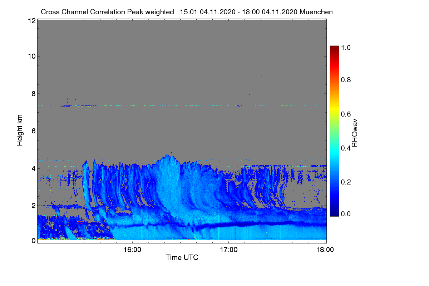This screenshot has width=429, height=286.
Task: Click the 'Height km' y-axis label
Action: pos(20,130)
